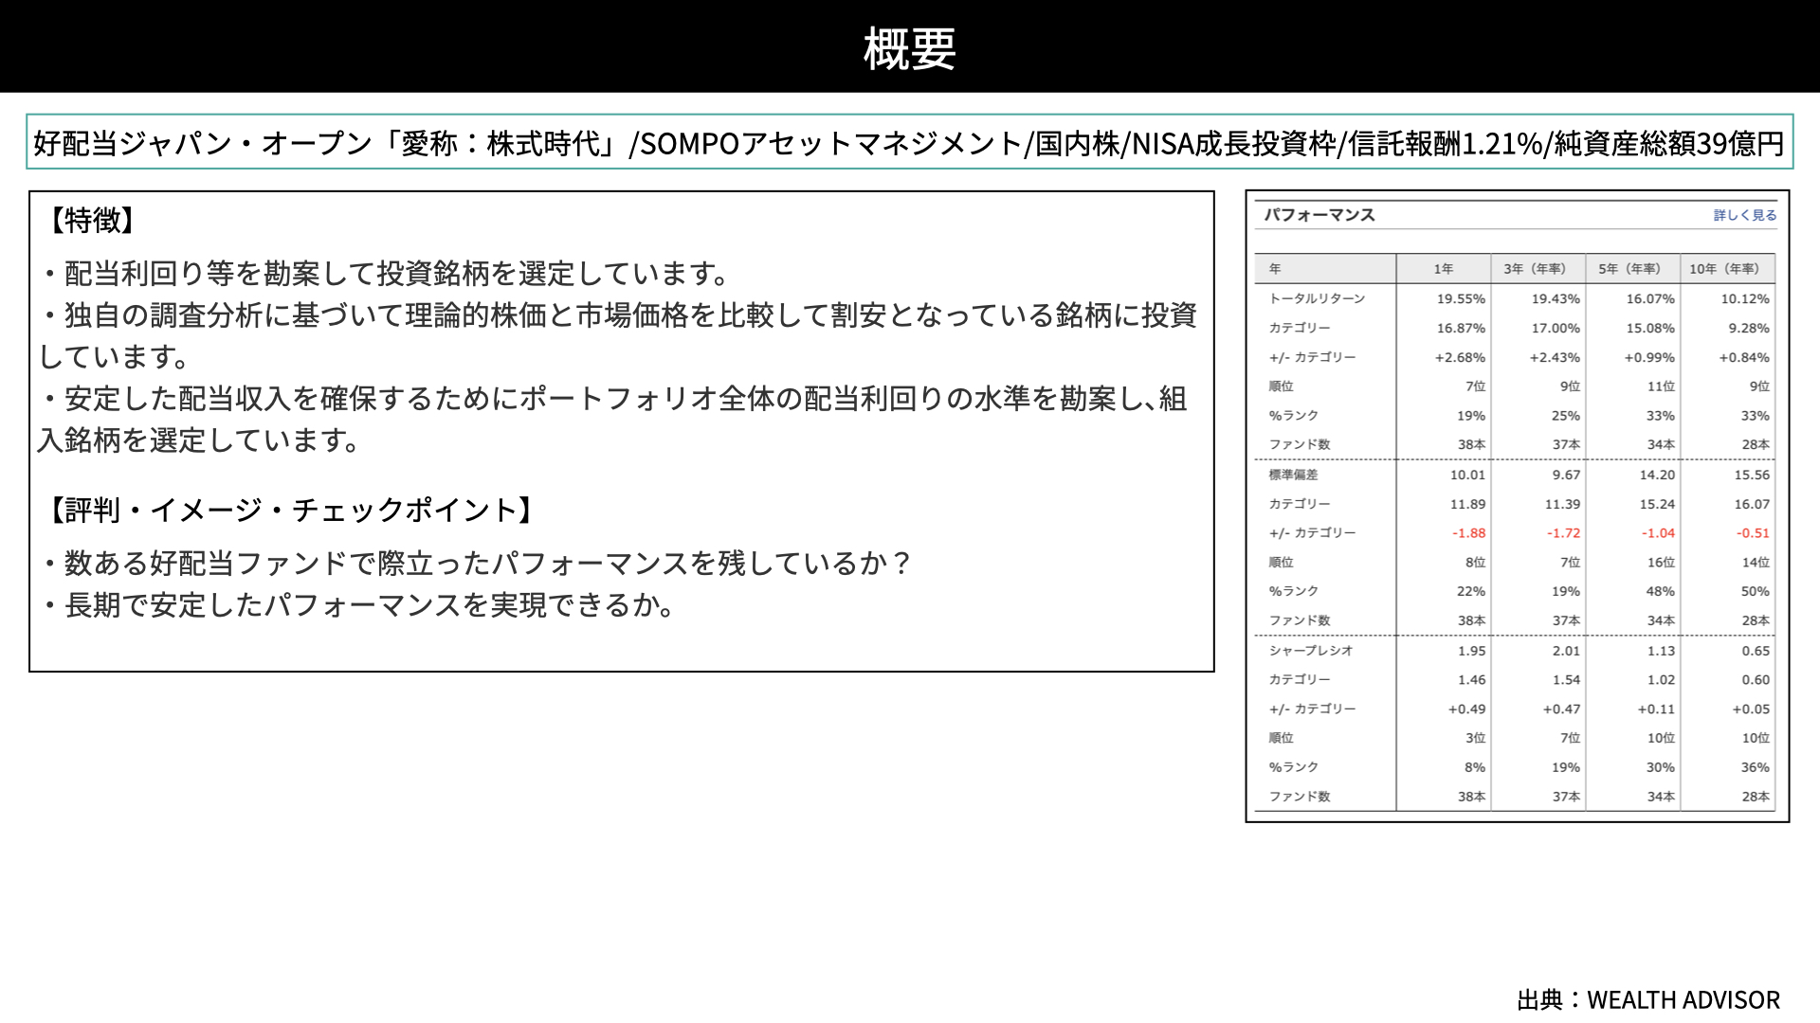1820x1023 pixels.
Task: Click the 19.43% three-year return value
Action: click(x=1556, y=298)
